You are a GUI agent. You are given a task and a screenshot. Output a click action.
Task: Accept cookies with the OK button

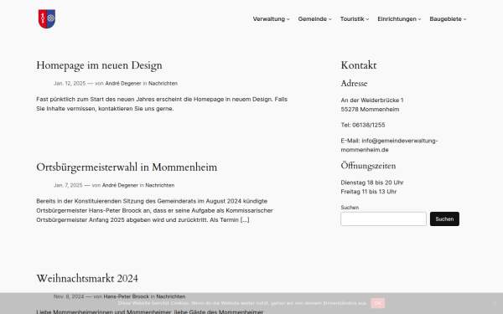click(x=378, y=303)
